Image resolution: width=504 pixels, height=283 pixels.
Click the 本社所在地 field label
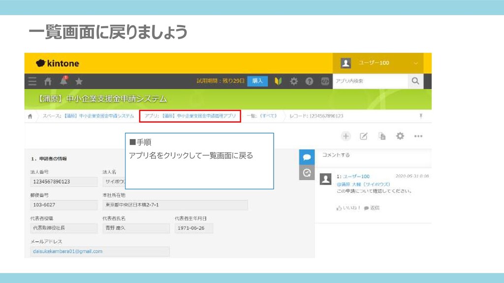click(114, 195)
